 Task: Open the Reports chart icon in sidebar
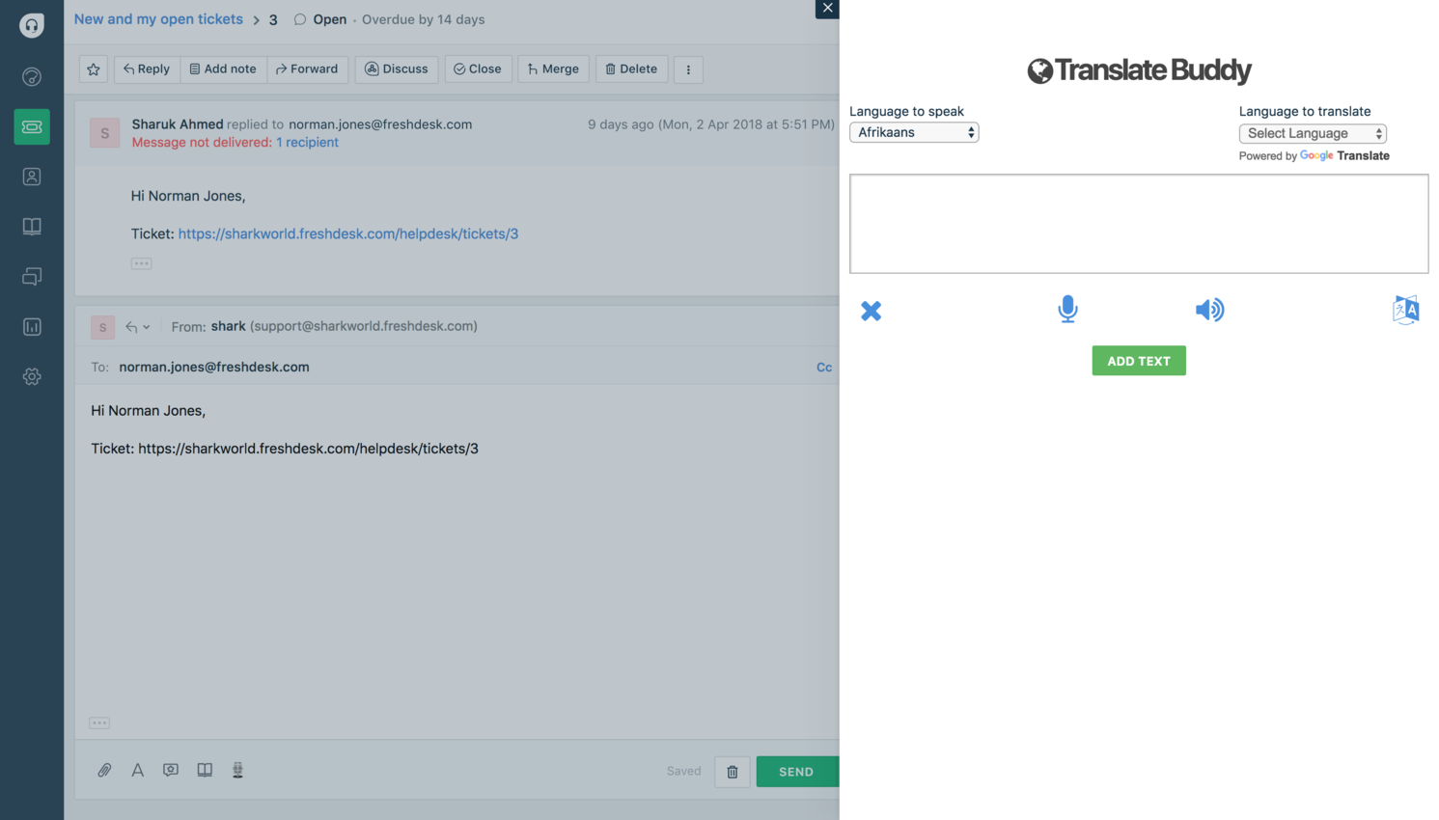coord(32,327)
